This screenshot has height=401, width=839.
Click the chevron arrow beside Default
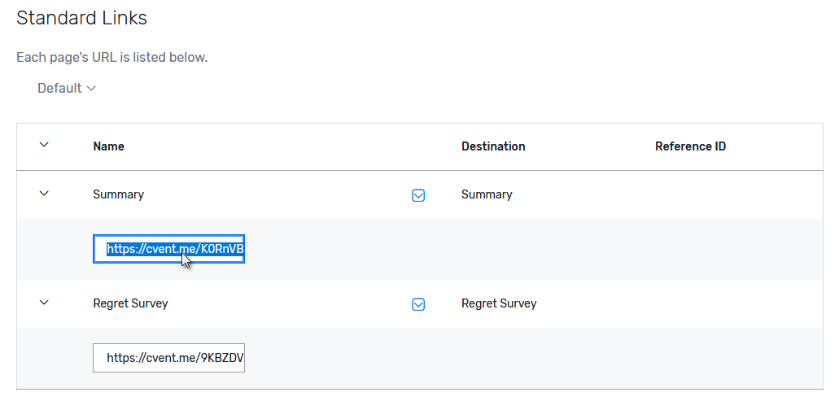click(x=91, y=88)
